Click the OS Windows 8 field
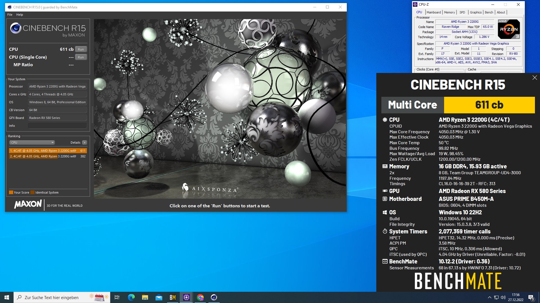The height and width of the screenshot is (303, 540). [57, 102]
